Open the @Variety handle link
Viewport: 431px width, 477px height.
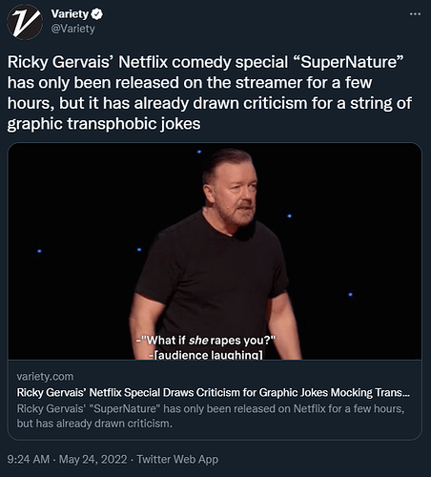tap(72, 29)
